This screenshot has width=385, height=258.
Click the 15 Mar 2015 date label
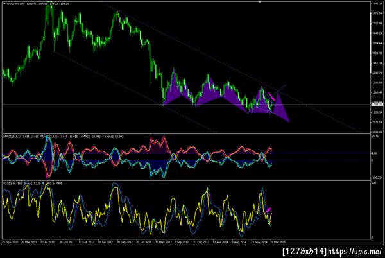click(278, 242)
